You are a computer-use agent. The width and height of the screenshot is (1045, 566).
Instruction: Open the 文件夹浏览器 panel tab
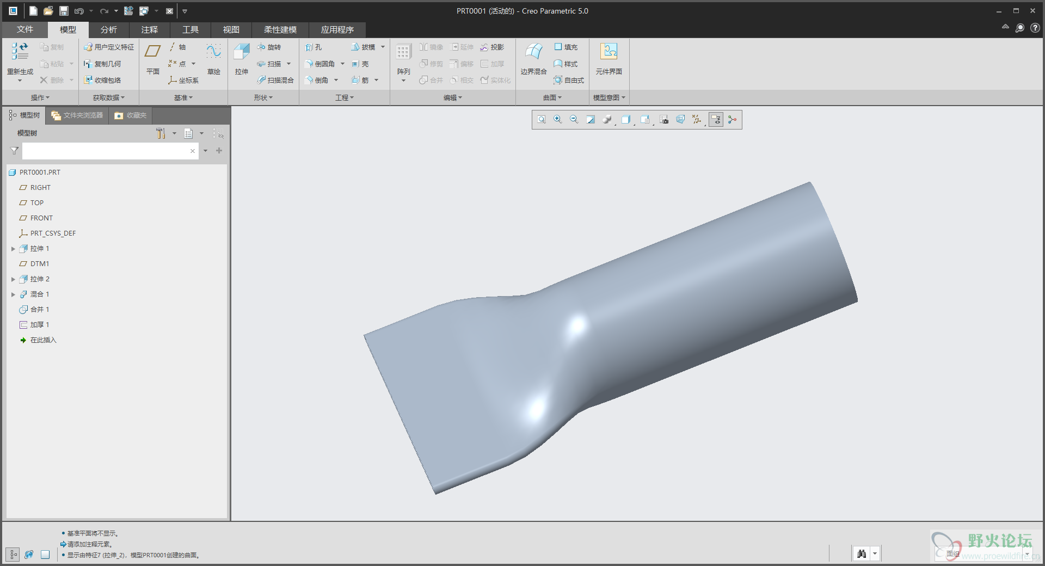[x=77, y=115]
